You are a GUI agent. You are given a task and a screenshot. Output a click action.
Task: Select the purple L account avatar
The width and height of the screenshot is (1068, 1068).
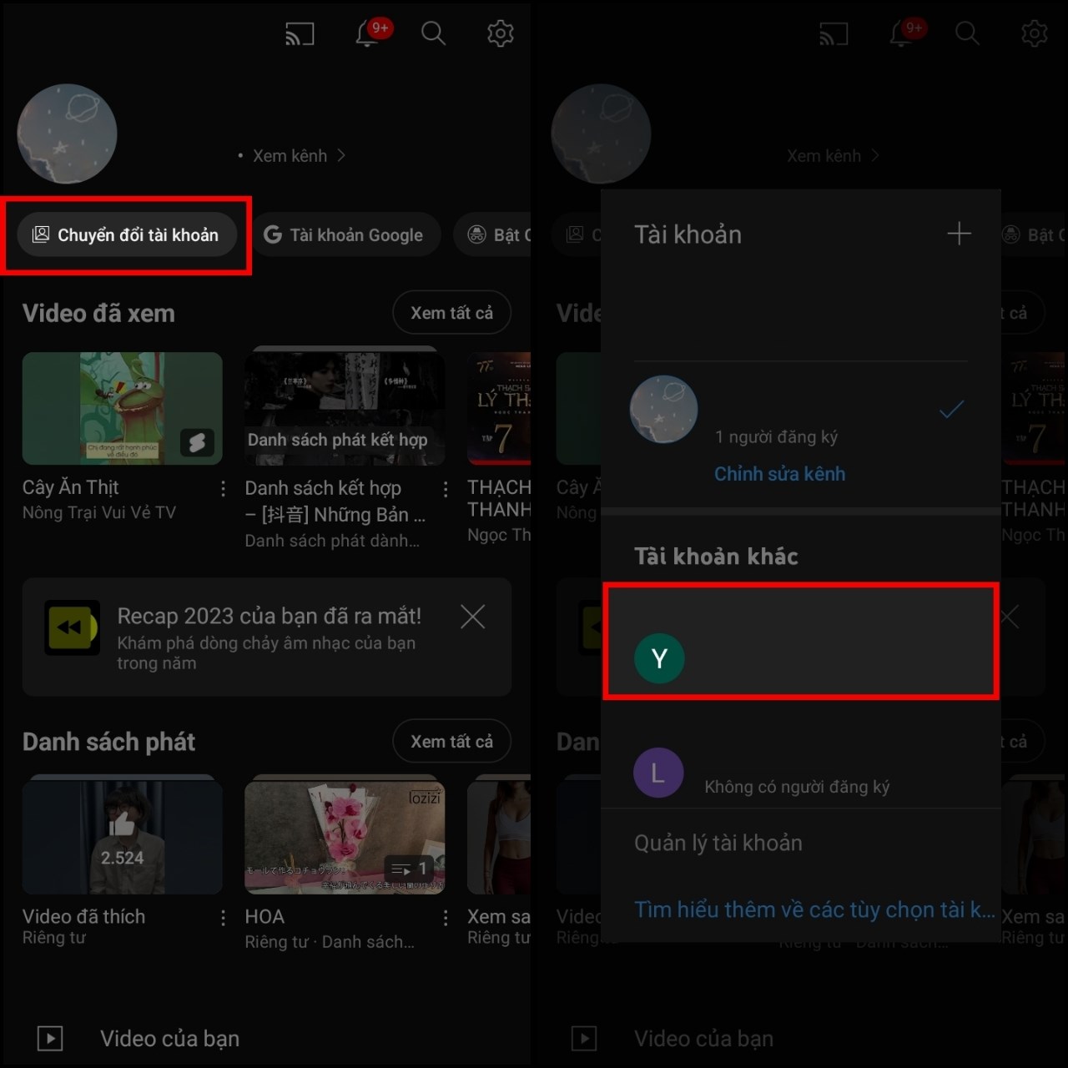658,773
